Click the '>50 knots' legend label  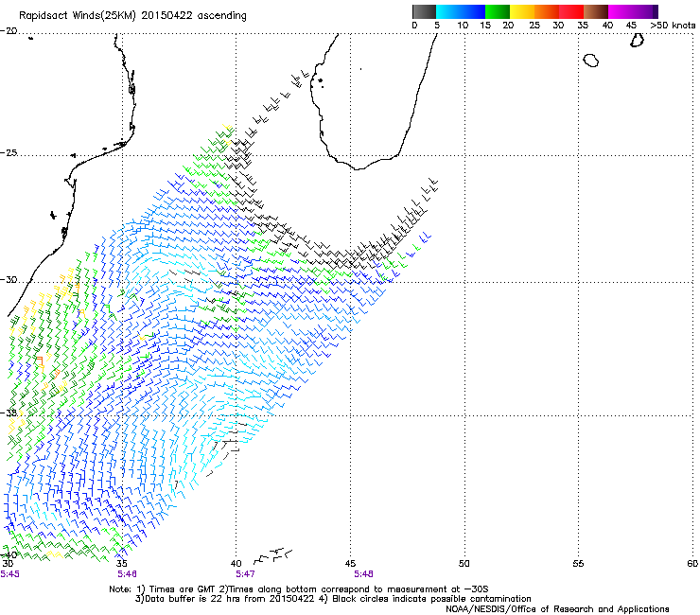click(x=673, y=26)
